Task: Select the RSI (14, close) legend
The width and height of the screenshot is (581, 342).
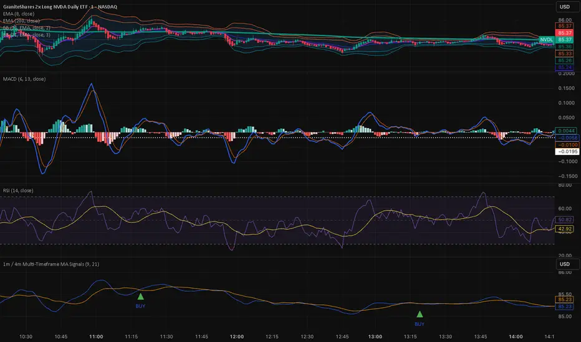Action: 18,190
